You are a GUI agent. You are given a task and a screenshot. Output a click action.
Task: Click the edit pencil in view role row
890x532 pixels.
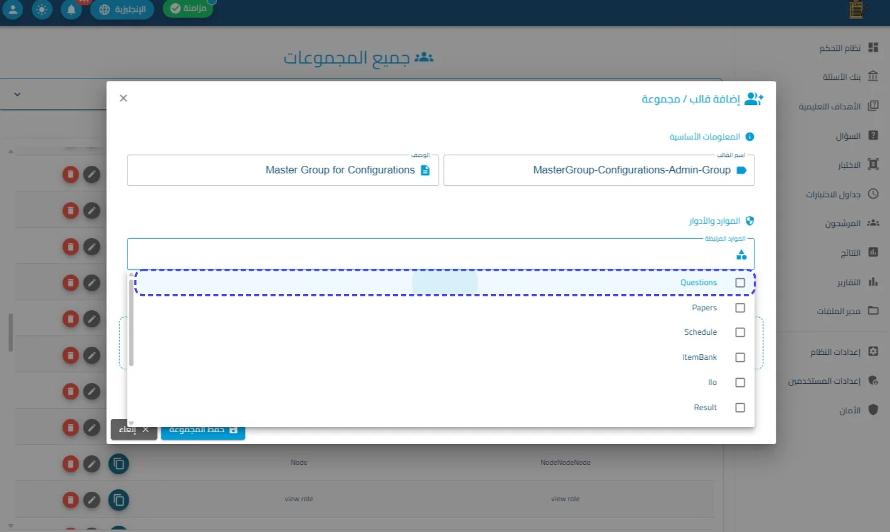[92, 501]
